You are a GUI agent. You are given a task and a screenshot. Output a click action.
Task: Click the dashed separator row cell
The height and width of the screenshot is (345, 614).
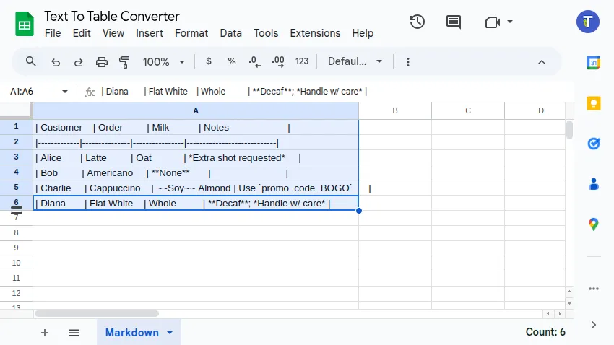point(196,143)
